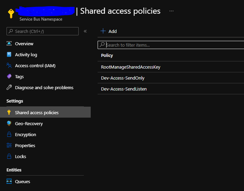
Task: Open the Dev-Access-SendListen policy
Action: click(x=124, y=89)
